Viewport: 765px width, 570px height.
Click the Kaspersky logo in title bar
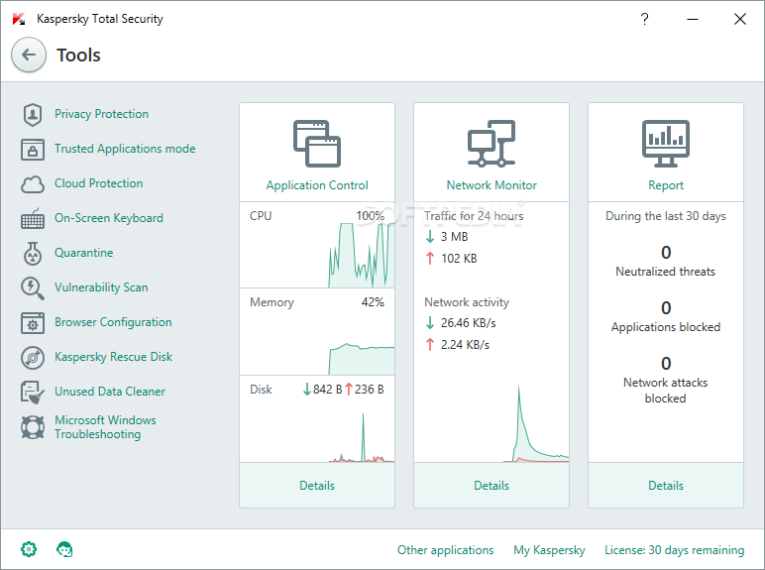tap(19, 19)
